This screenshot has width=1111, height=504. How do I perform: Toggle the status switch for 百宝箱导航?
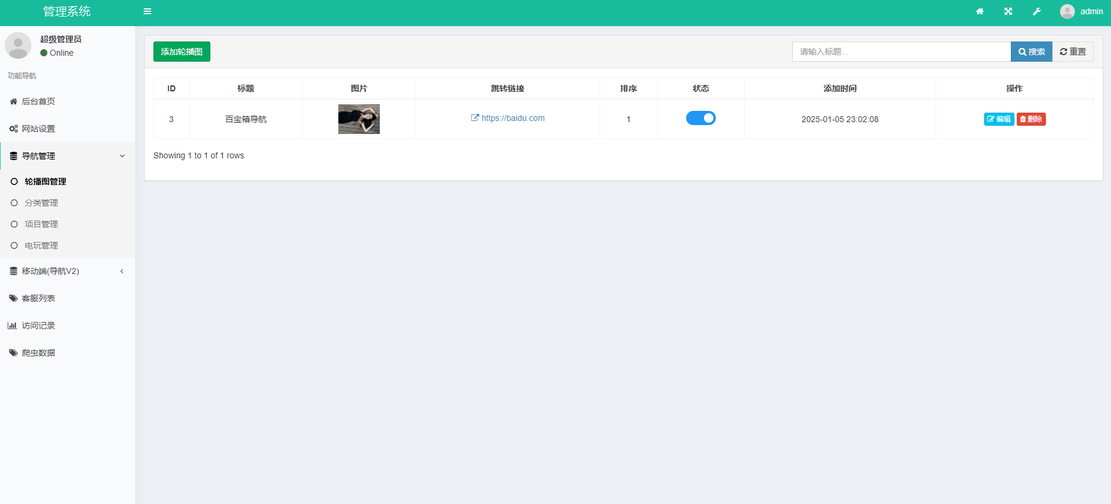pyautogui.click(x=700, y=118)
